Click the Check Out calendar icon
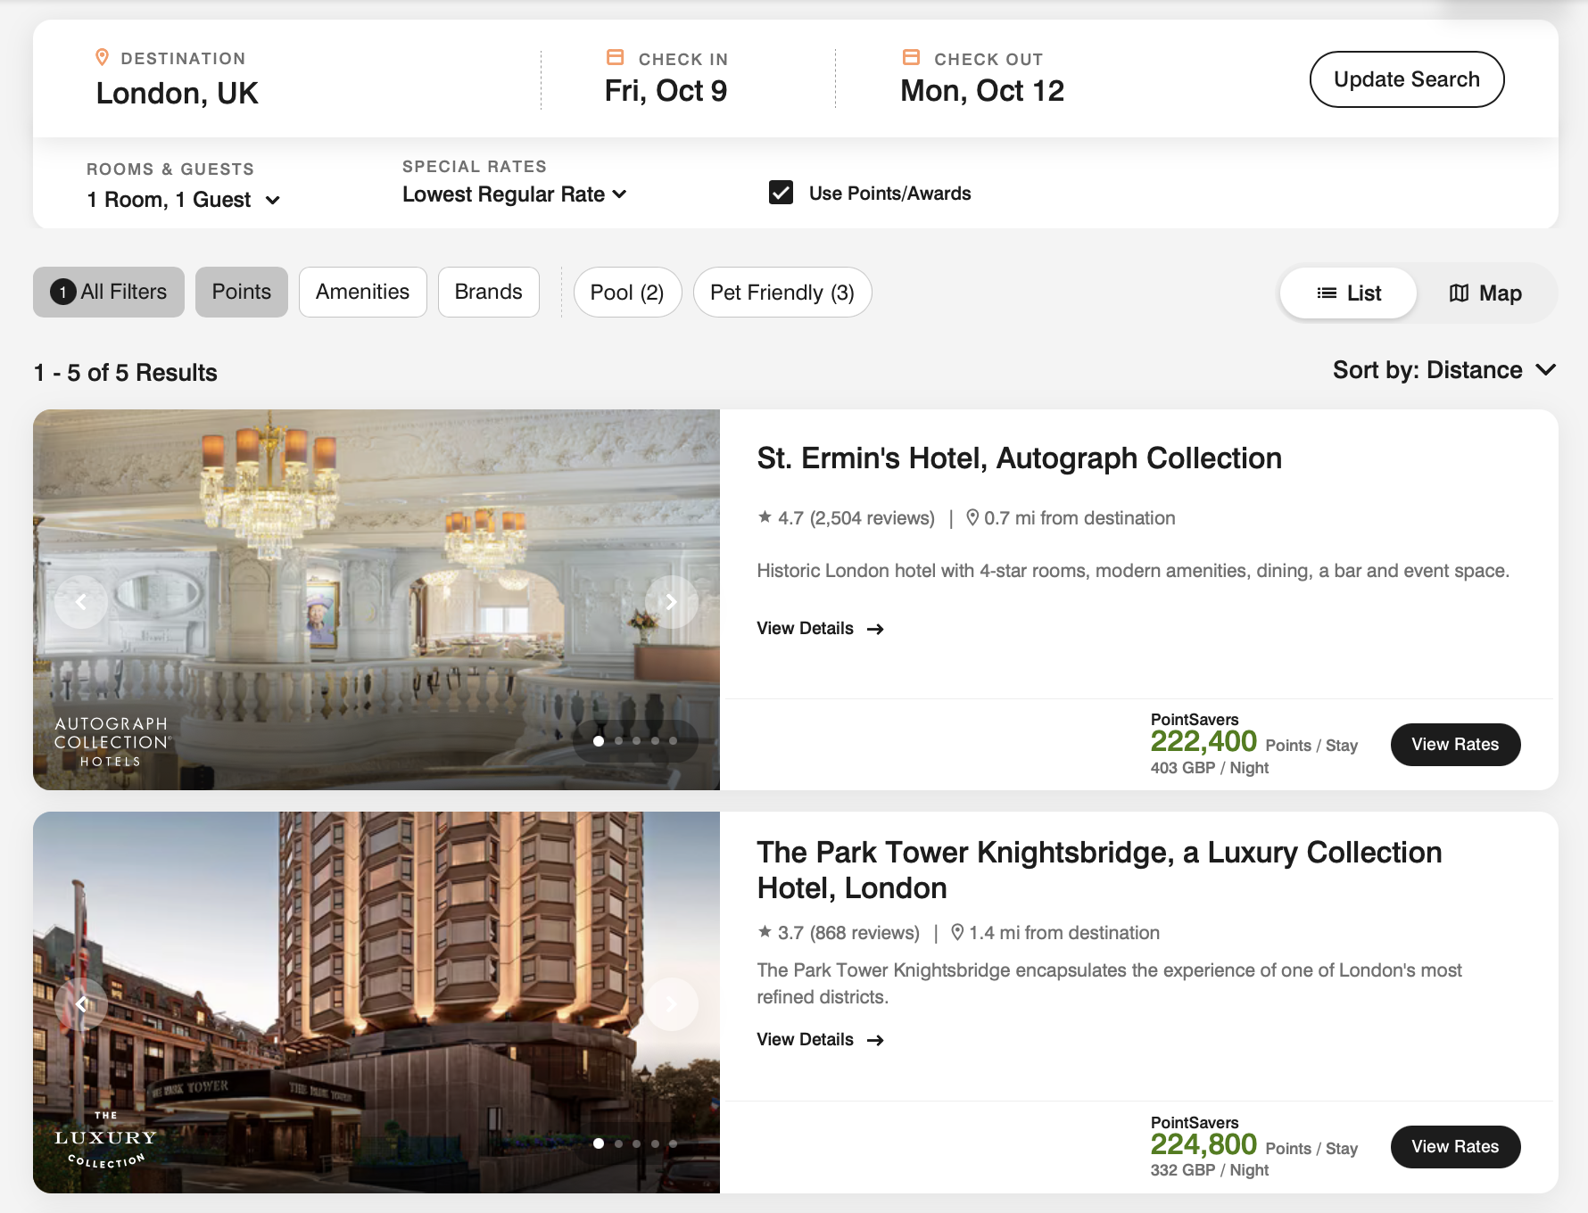1588x1213 pixels. (x=911, y=57)
